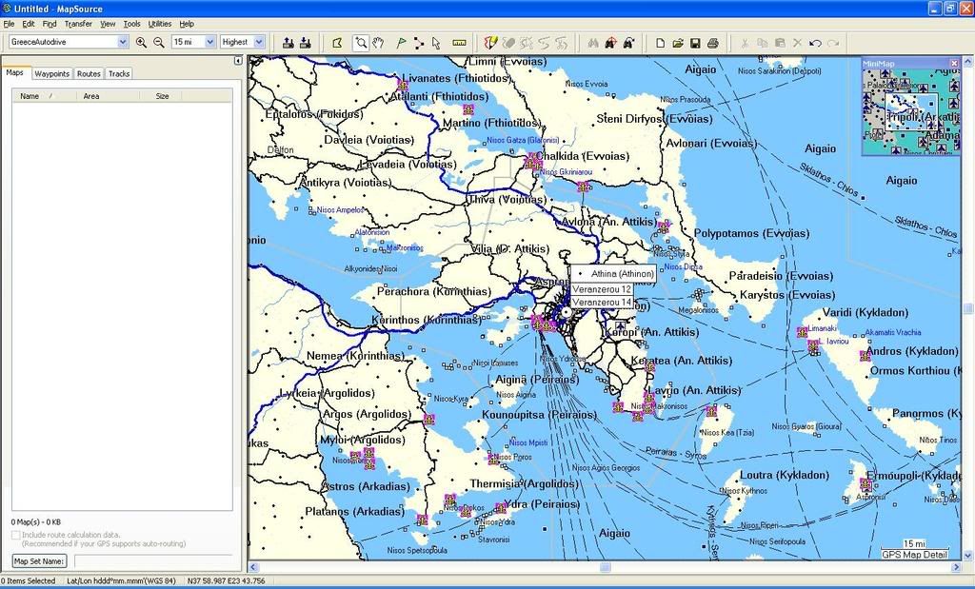Click the Zoom Out magnifier icon
Viewport: 975px width, 589px height.
point(159,42)
